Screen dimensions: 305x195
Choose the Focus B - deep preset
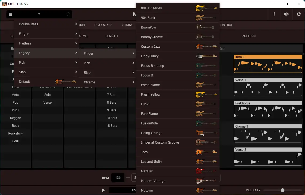178,66
